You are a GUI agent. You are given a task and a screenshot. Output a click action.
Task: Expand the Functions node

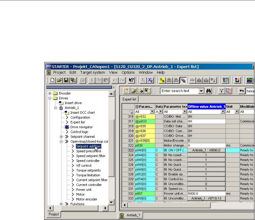[x=61, y=204]
